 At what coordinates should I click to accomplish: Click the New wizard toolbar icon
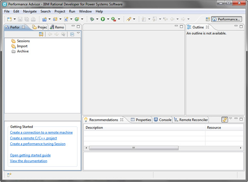[x=9, y=19]
